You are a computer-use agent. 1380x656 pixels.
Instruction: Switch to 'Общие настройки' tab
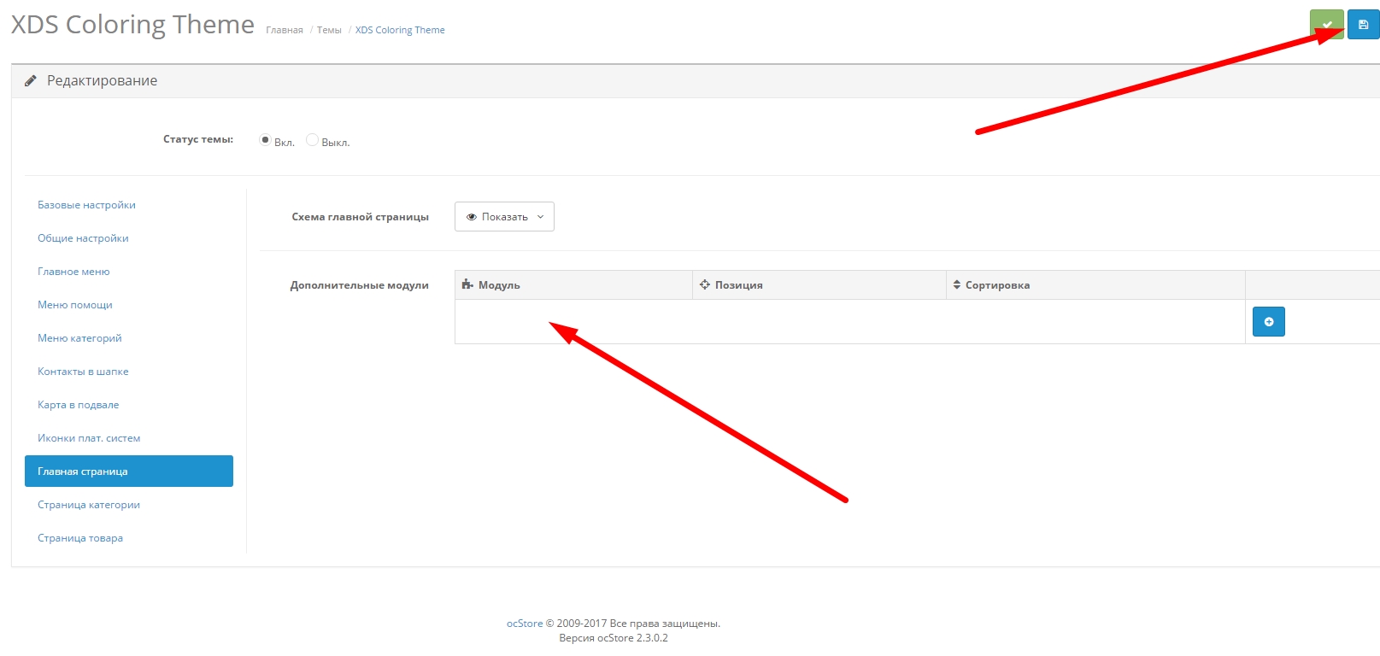point(83,238)
